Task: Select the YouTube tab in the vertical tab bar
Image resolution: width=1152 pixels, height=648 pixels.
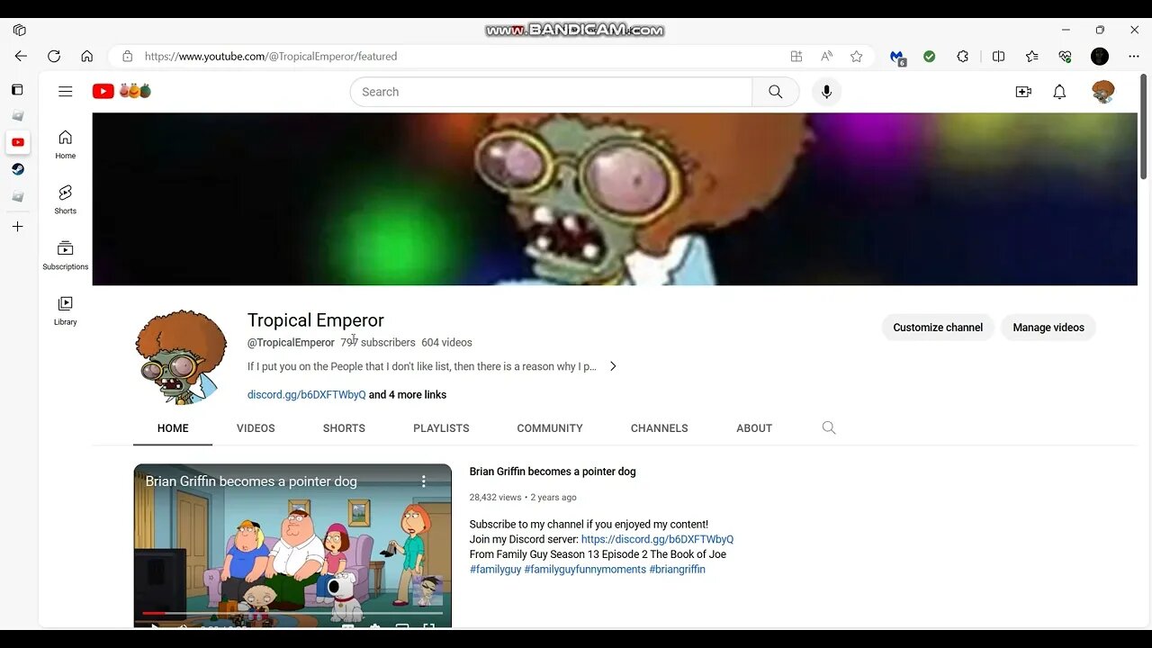Action: (17, 142)
